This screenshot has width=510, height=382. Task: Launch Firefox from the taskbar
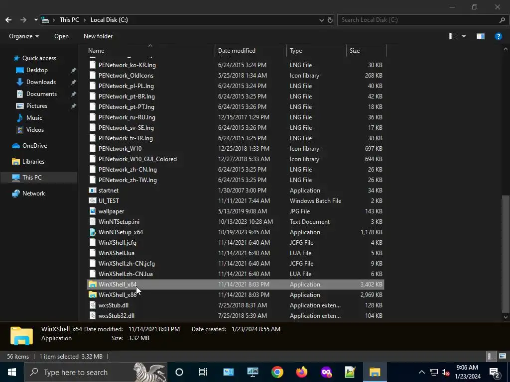tap(301, 372)
